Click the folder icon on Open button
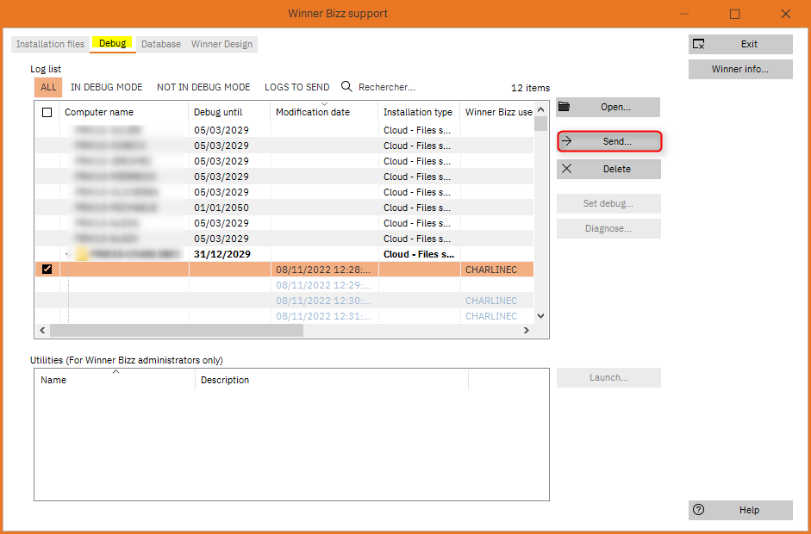Screen dimensions: 811x534 pos(564,107)
